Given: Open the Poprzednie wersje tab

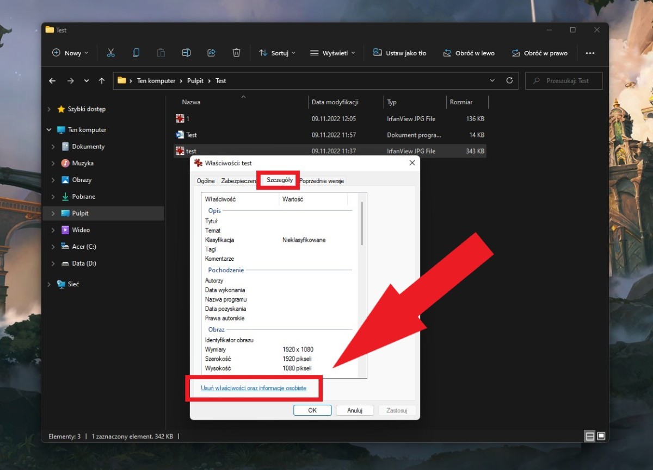Looking at the screenshot, I should [322, 181].
